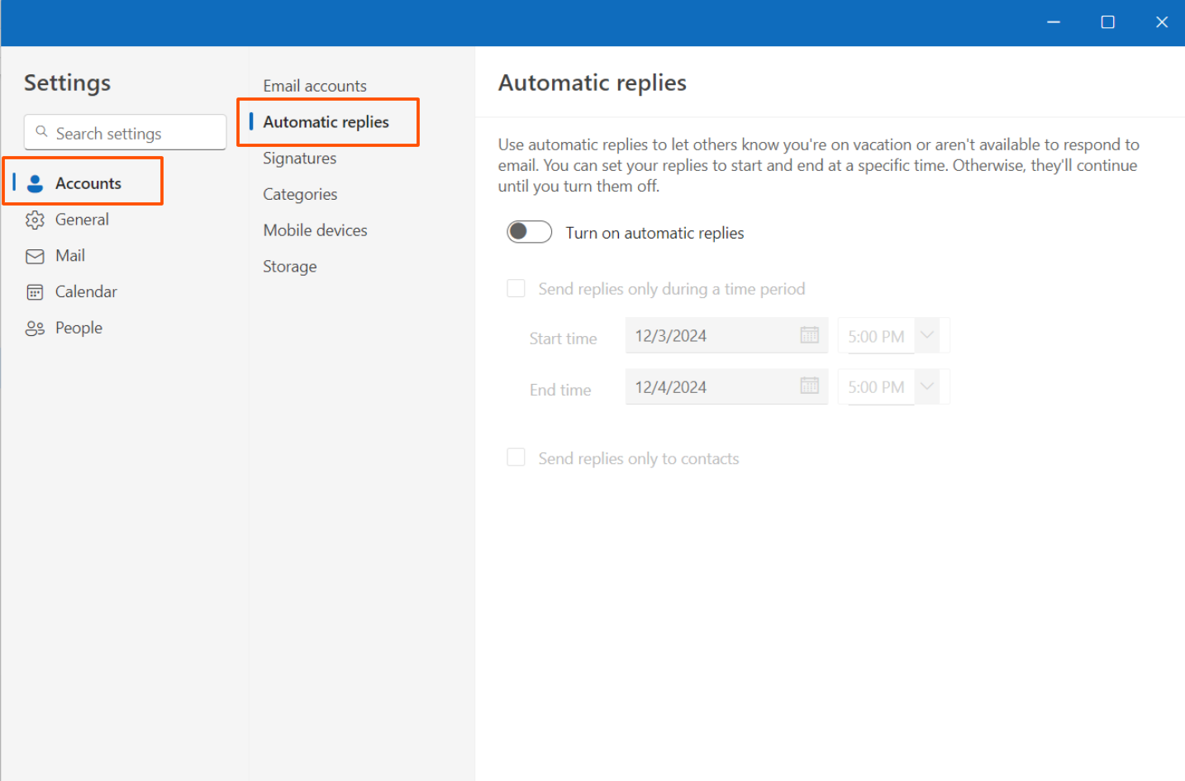Click the End time label
This screenshot has width=1185, height=781.
point(560,390)
